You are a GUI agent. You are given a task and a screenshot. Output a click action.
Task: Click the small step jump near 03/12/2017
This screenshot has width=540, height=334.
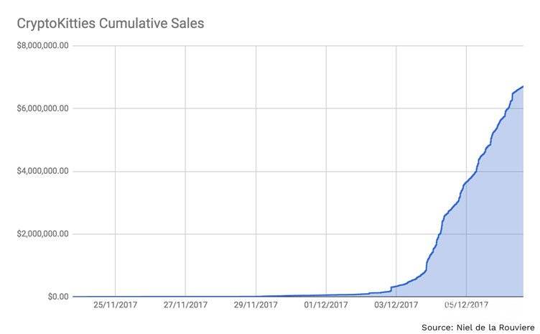(x=391, y=289)
